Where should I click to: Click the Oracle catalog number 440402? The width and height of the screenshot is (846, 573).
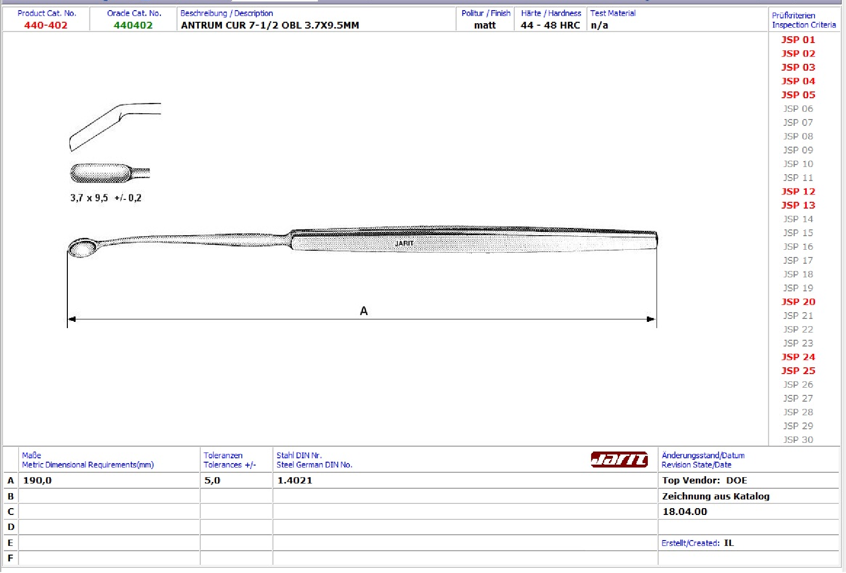coord(133,25)
